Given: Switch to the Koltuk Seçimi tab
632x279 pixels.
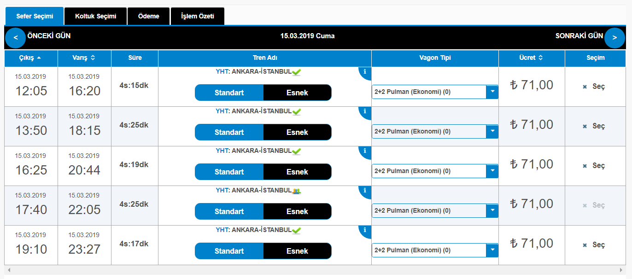Looking at the screenshot, I should (x=96, y=16).
